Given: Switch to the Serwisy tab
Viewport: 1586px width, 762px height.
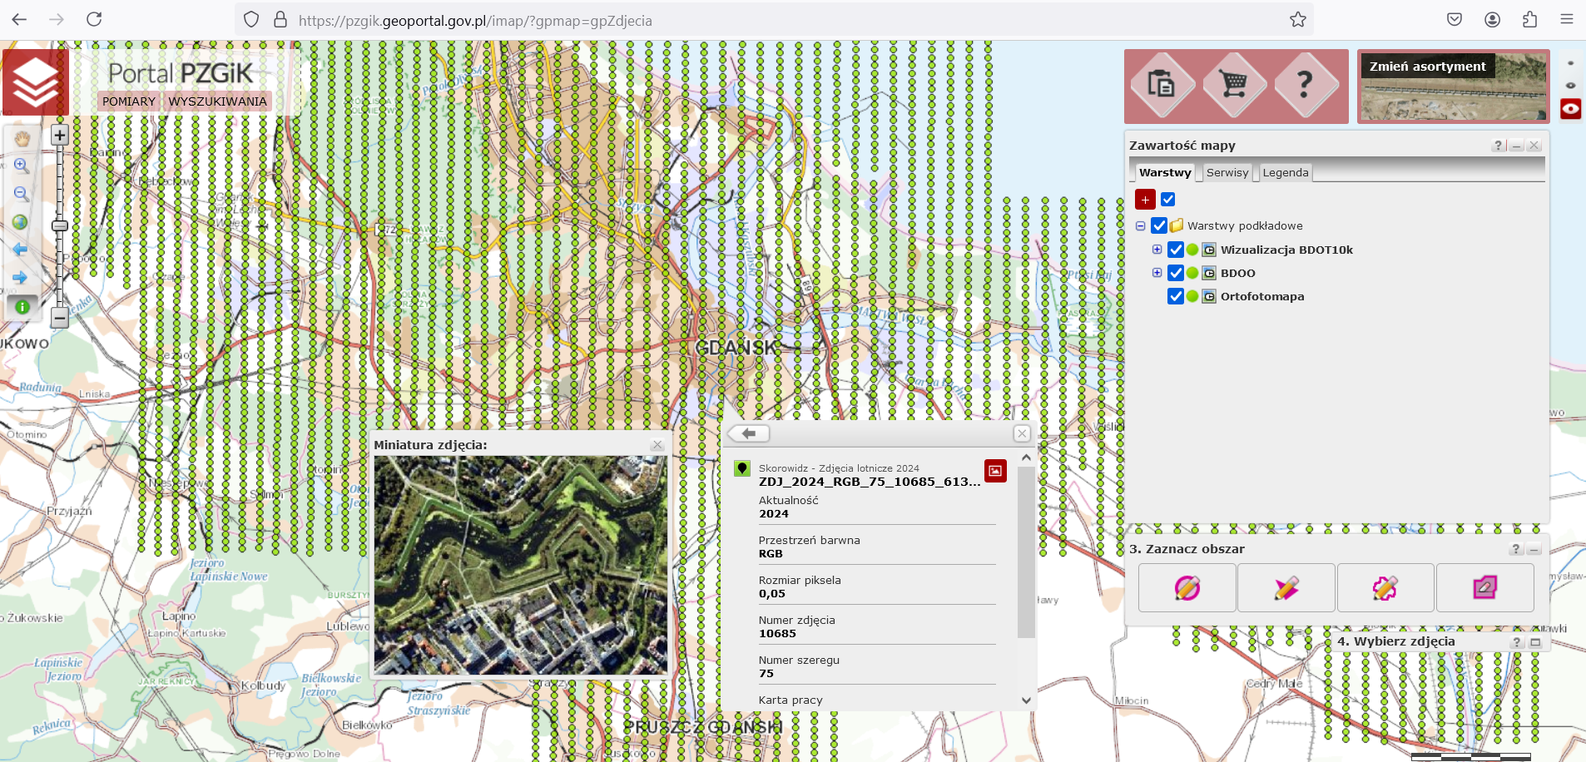Looking at the screenshot, I should tap(1227, 173).
